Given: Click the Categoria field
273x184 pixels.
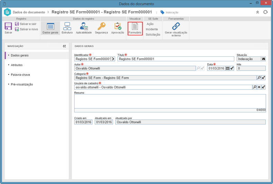Looking at the screenshot, I should pyautogui.click(x=166, y=78).
